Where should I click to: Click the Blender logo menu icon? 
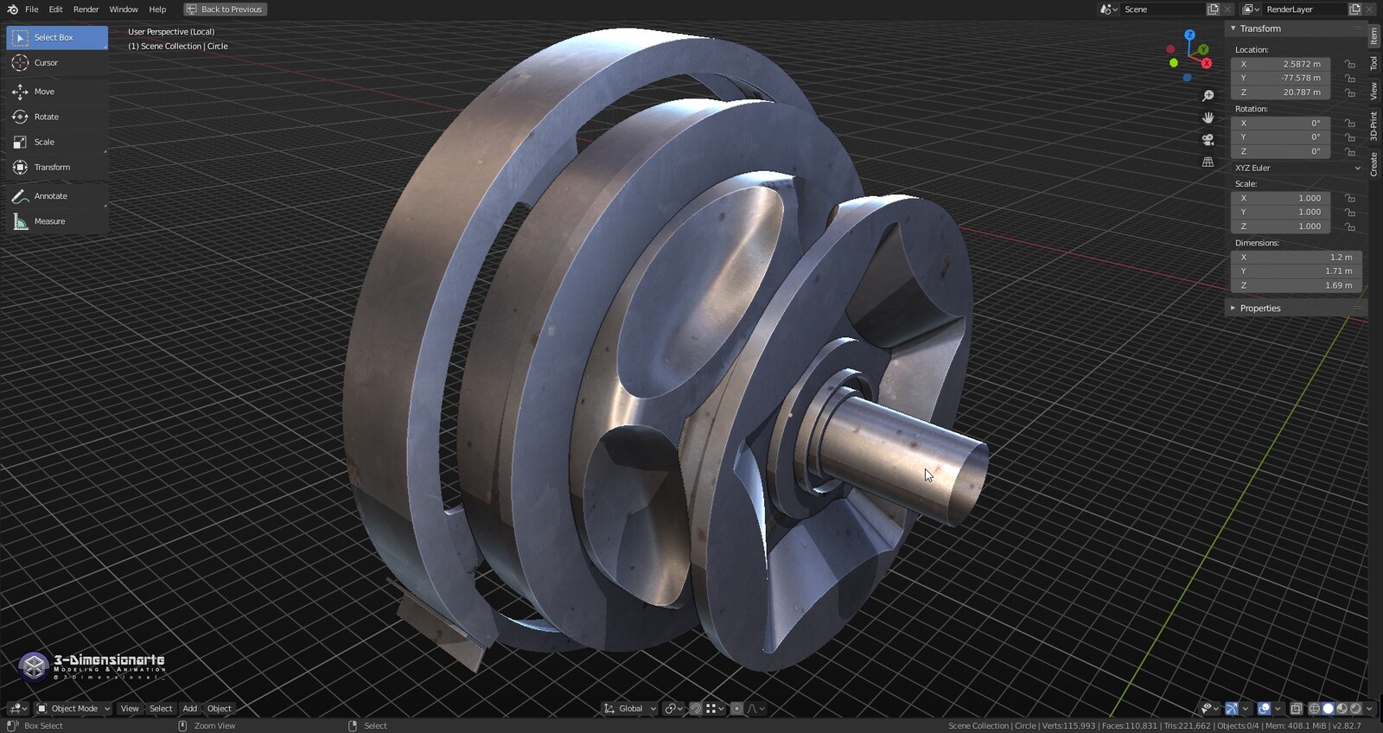12,9
